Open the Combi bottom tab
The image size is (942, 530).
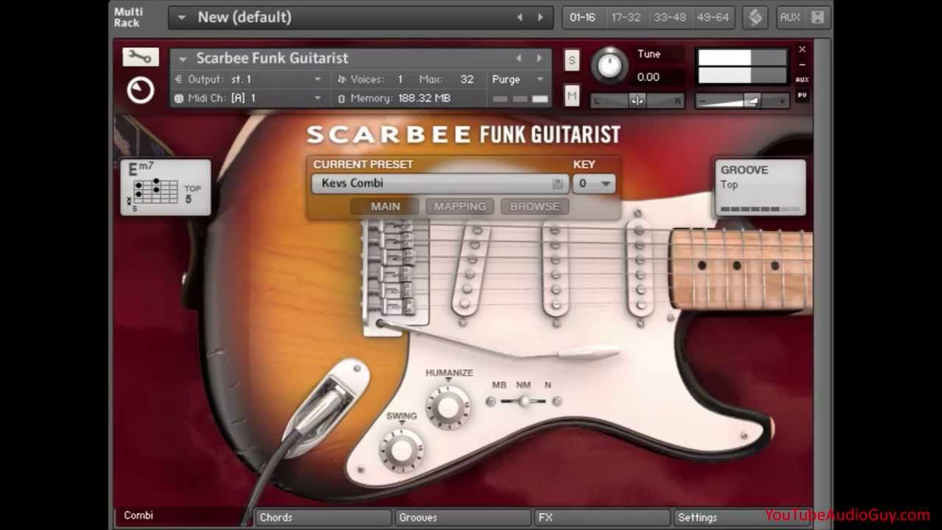tap(182, 516)
